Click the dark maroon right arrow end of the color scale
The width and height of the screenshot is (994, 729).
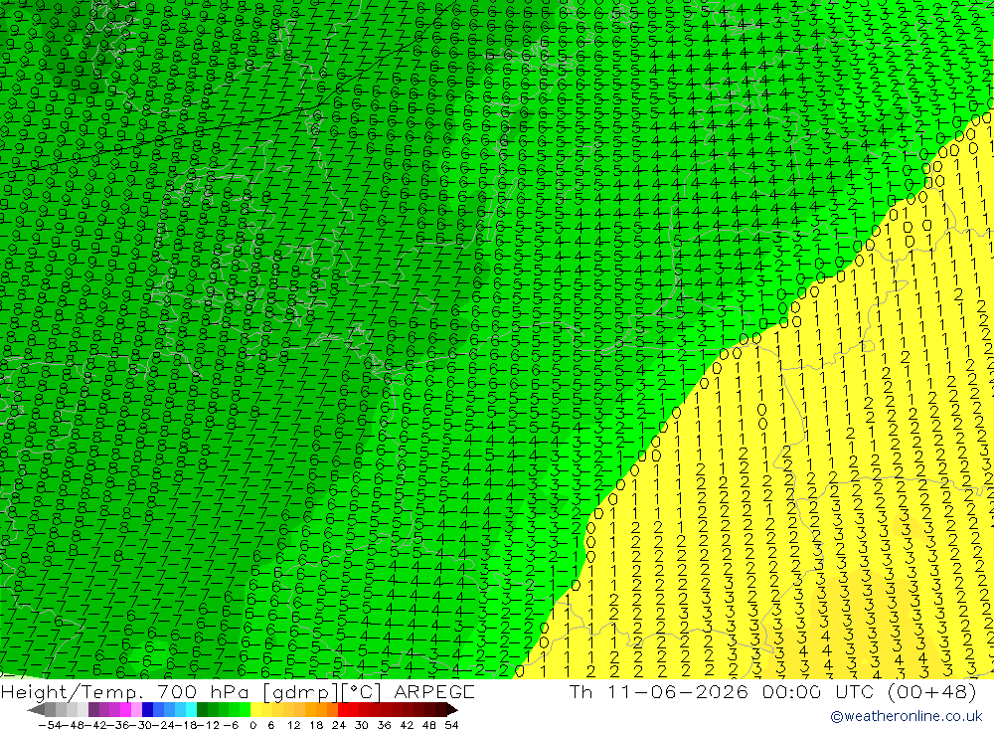pyautogui.click(x=452, y=710)
